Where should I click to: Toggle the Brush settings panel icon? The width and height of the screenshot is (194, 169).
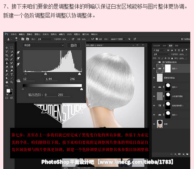click(x=23, y=39)
